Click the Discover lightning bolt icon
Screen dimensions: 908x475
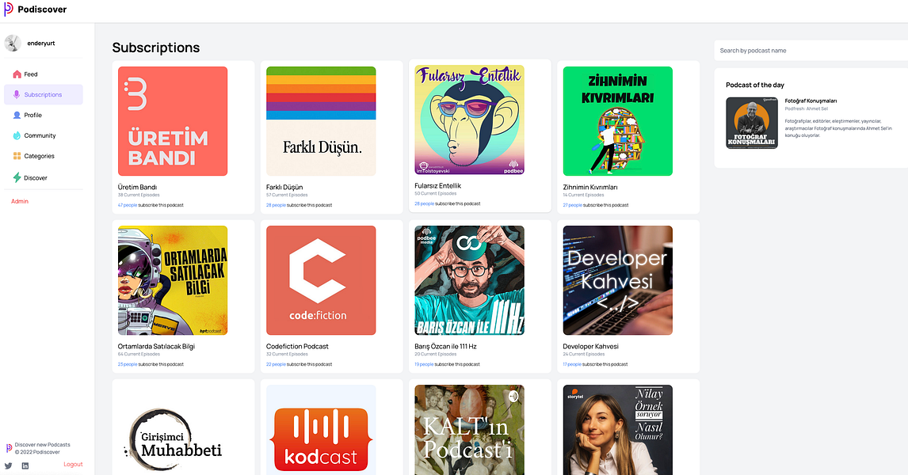pos(17,177)
